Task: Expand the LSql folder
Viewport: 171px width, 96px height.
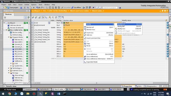Action: [x=11, y=63]
